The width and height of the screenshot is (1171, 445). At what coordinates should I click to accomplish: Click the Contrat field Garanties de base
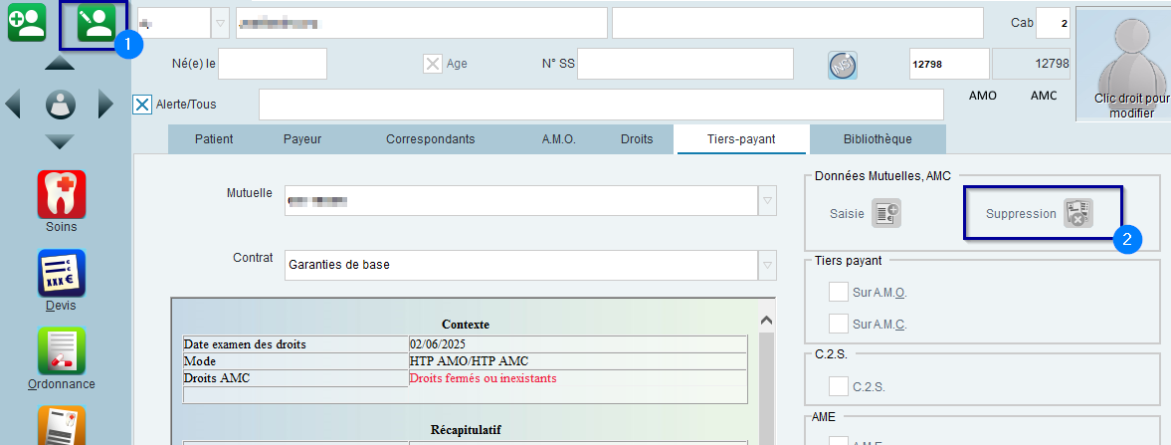pos(521,265)
